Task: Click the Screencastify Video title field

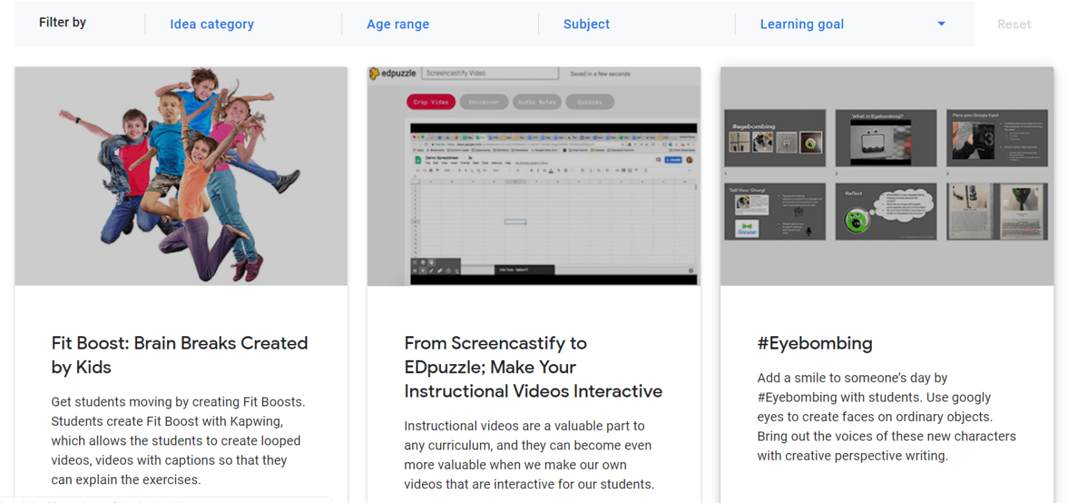Action: [x=491, y=73]
